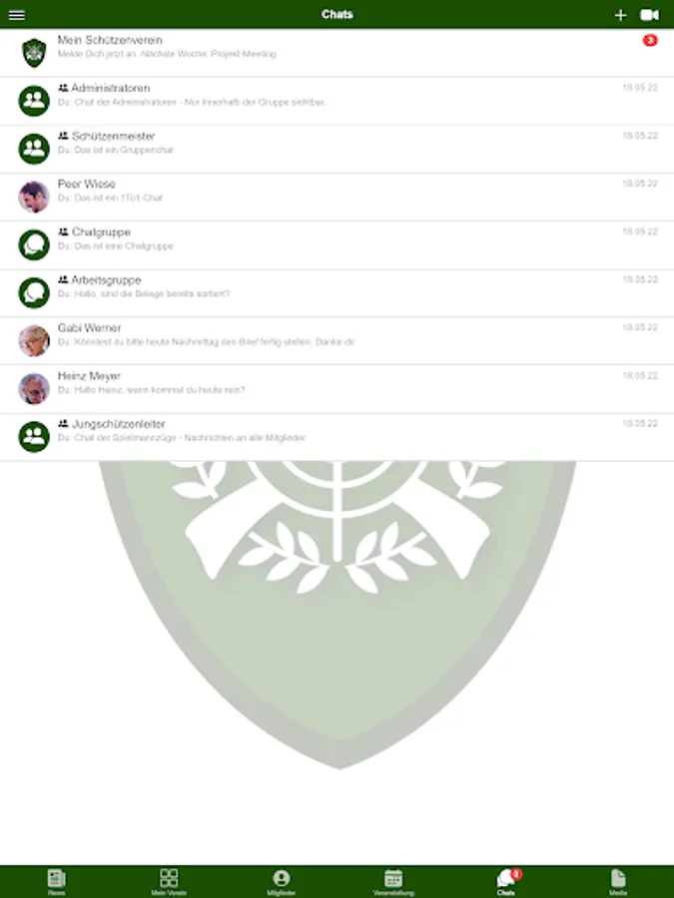This screenshot has width=674, height=898.
Task: Open the Veranstaltung calendar icon
Action: [x=393, y=877]
